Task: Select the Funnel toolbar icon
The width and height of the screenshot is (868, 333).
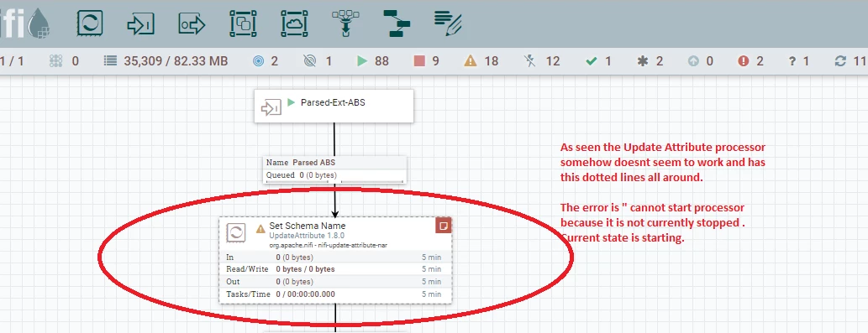Action: pos(345,23)
